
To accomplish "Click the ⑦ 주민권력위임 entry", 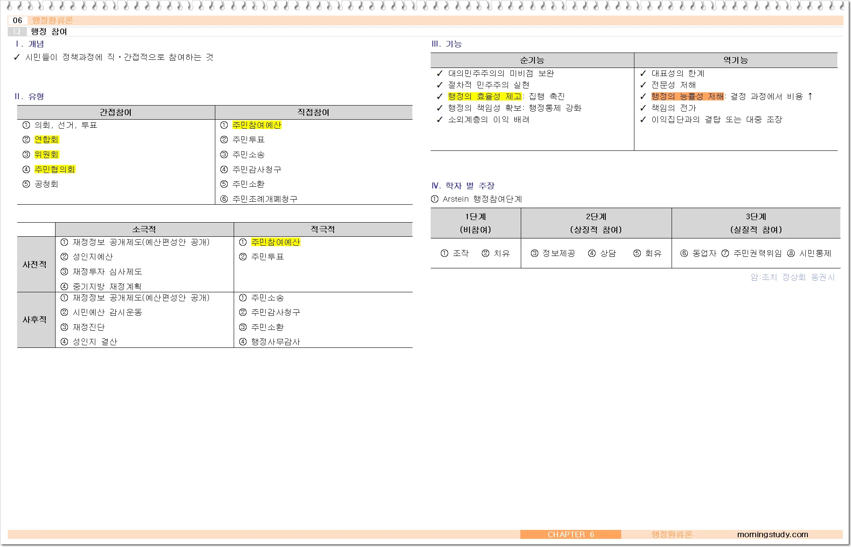I will [x=752, y=253].
